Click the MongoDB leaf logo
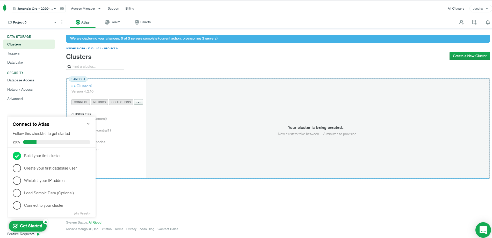The image size is (492, 238). coord(5,8)
